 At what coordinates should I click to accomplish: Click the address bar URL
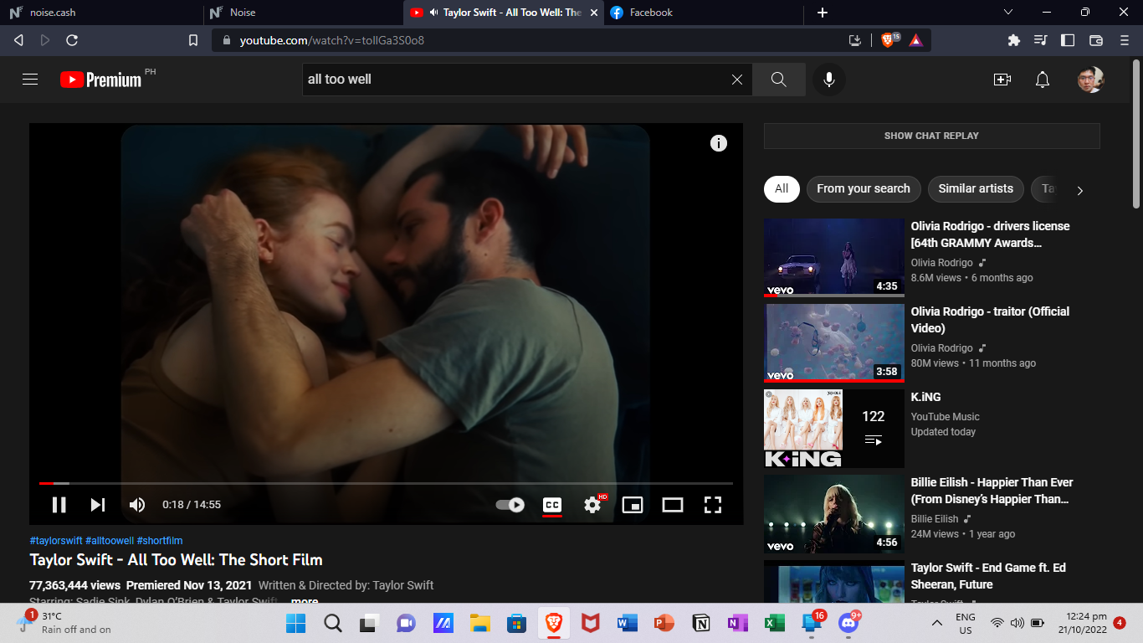click(x=332, y=40)
